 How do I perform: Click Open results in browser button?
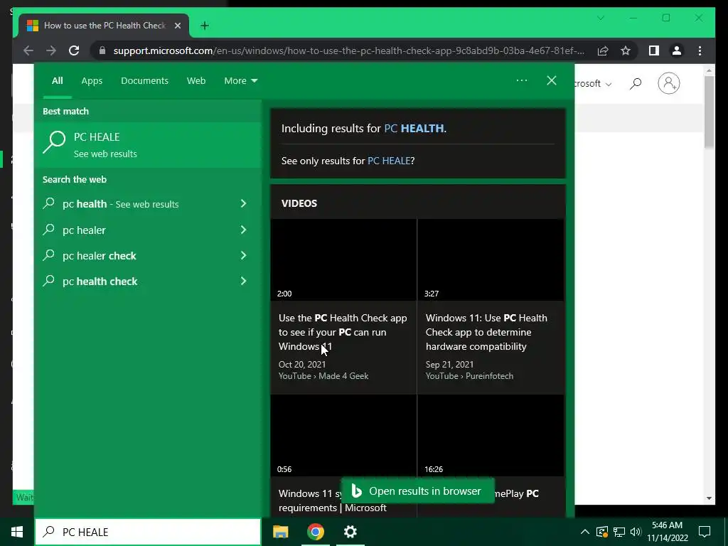[418, 491]
